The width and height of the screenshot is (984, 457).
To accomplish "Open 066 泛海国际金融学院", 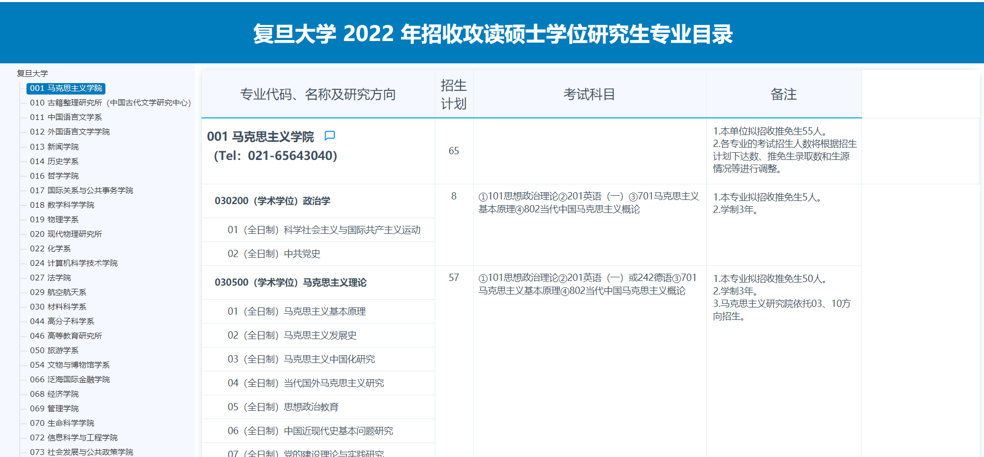I will click(70, 380).
